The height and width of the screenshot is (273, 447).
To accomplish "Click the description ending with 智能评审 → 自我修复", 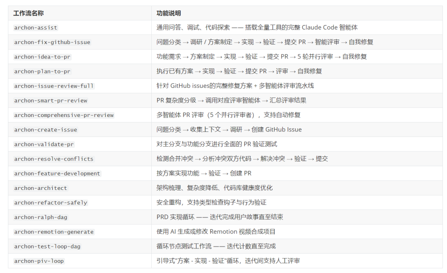I will point(264,42).
